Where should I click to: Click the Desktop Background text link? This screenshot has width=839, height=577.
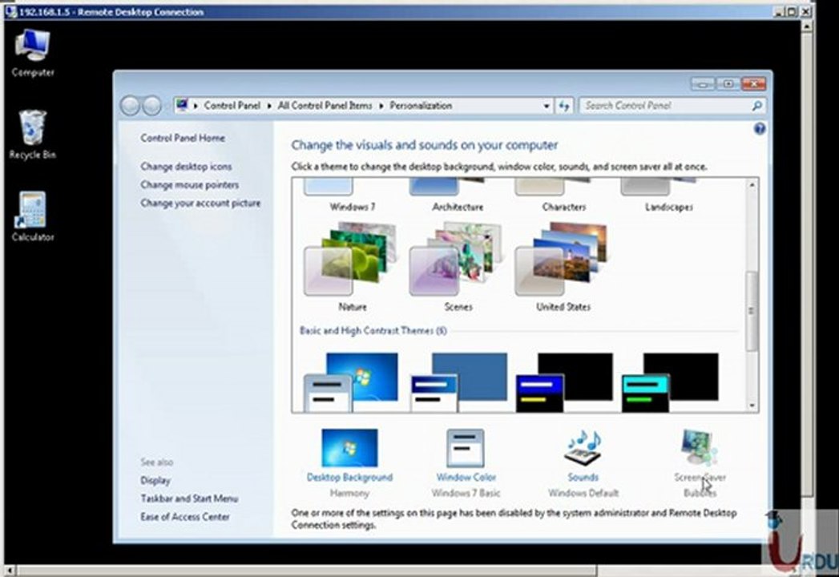(349, 478)
